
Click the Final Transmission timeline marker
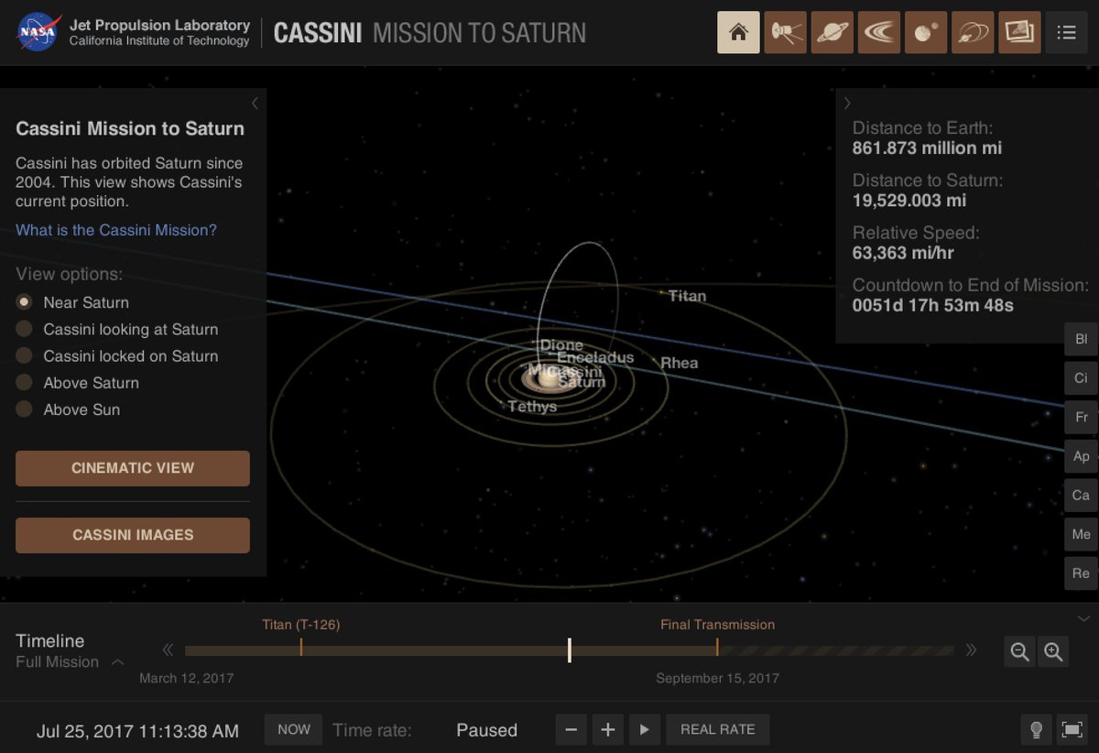(x=717, y=647)
